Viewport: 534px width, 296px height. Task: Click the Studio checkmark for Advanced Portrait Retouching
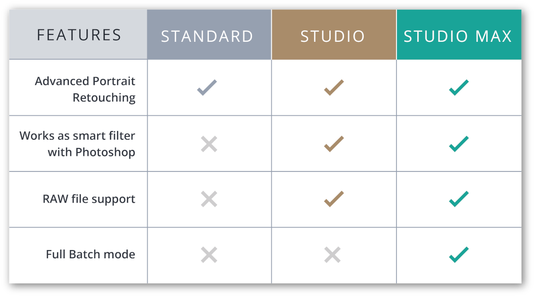[x=334, y=87]
